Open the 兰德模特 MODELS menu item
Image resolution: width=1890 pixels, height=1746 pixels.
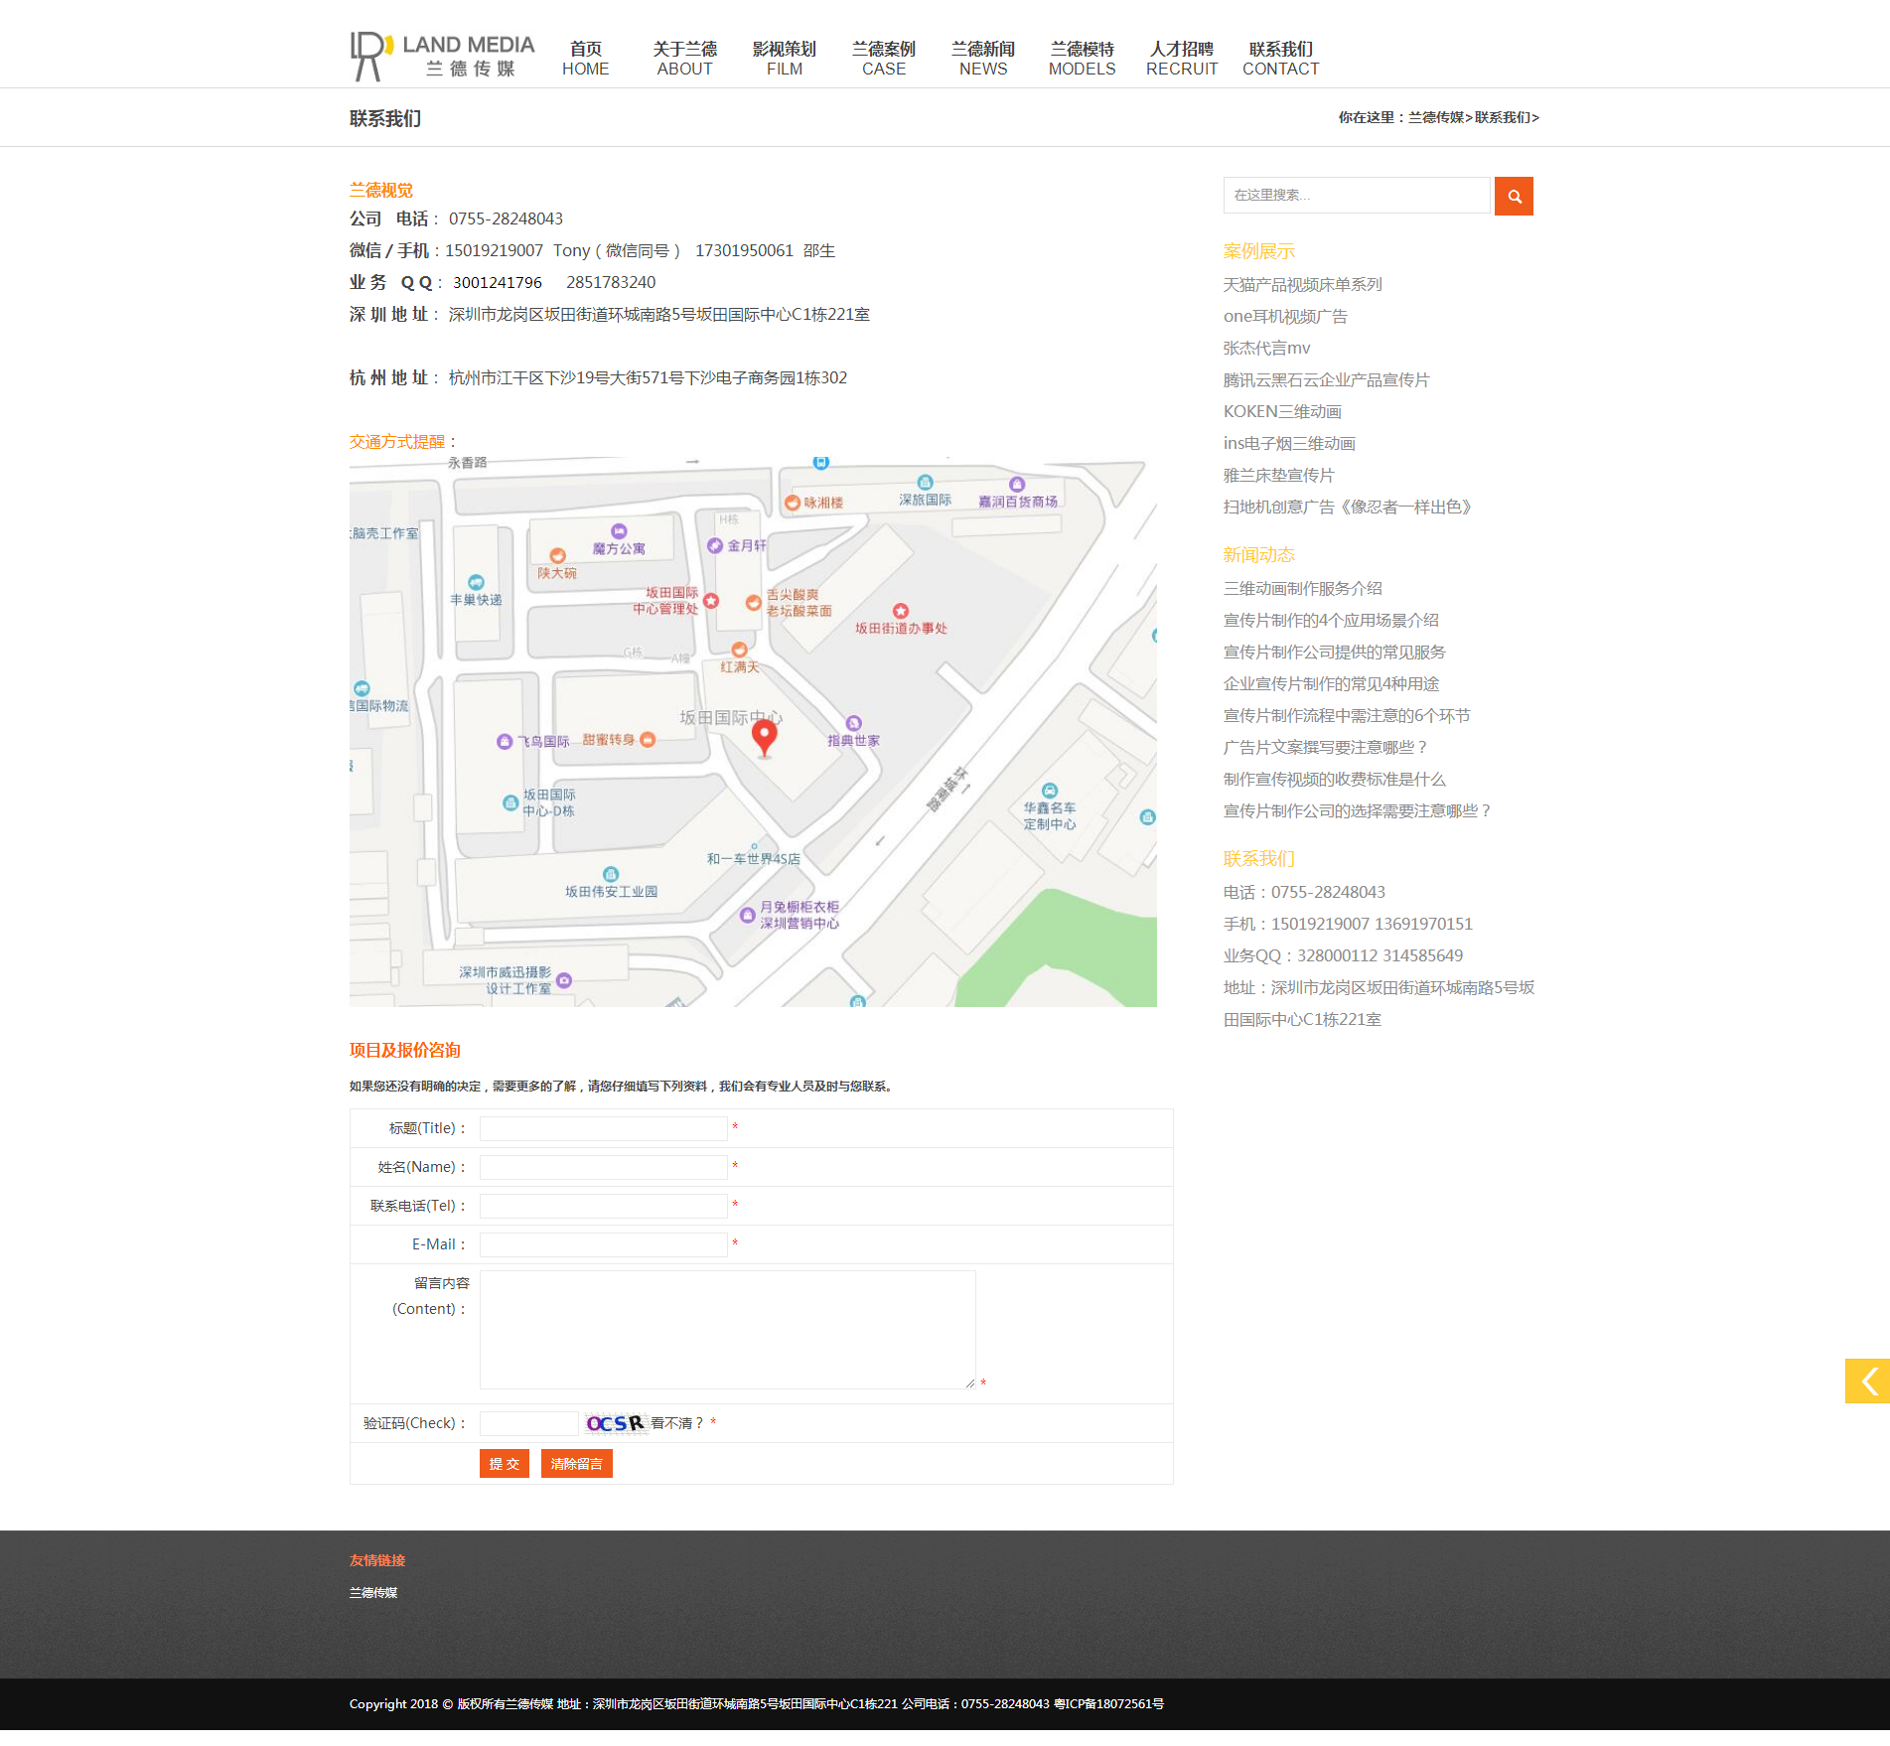pyautogui.click(x=1083, y=59)
